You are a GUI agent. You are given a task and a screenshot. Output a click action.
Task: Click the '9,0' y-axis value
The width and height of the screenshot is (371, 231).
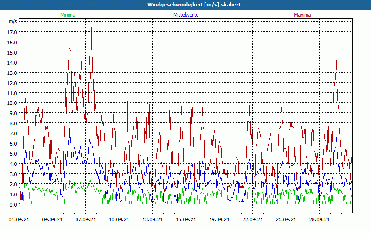[x=13, y=113]
